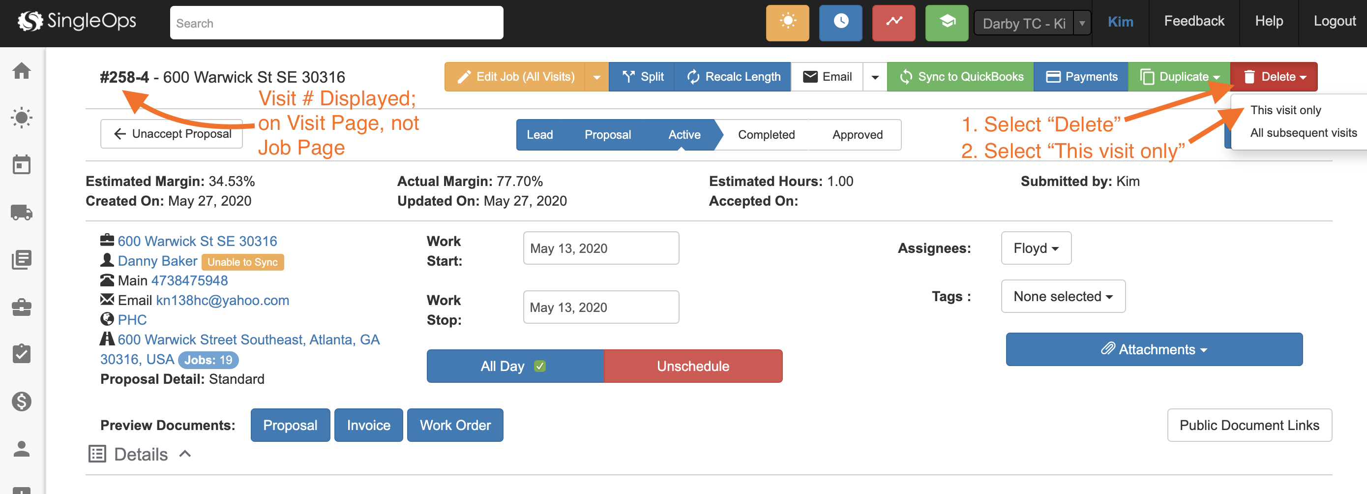
Task: Toggle the All Day checkbox
Action: [x=540, y=366]
